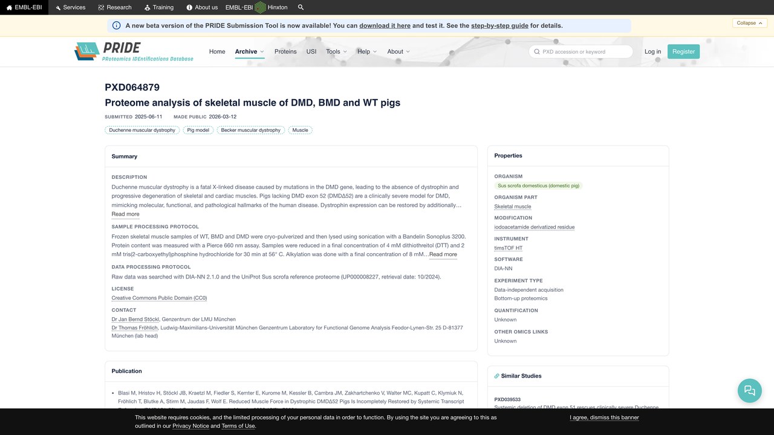
Task: Focus the PXD accession search field
Action: point(581,51)
